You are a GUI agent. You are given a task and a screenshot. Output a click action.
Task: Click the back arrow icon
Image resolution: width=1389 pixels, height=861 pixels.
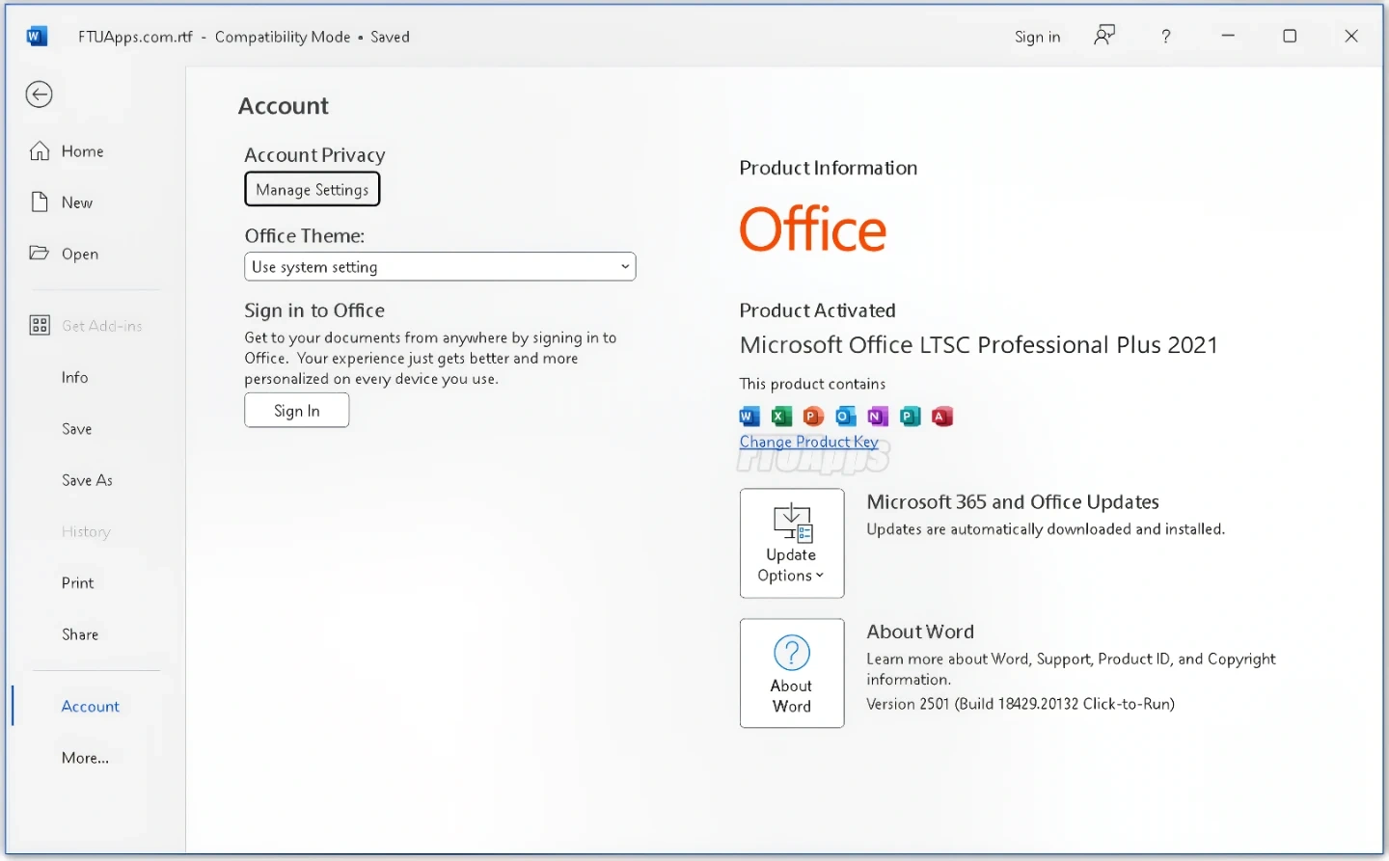(x=39, y=94)
